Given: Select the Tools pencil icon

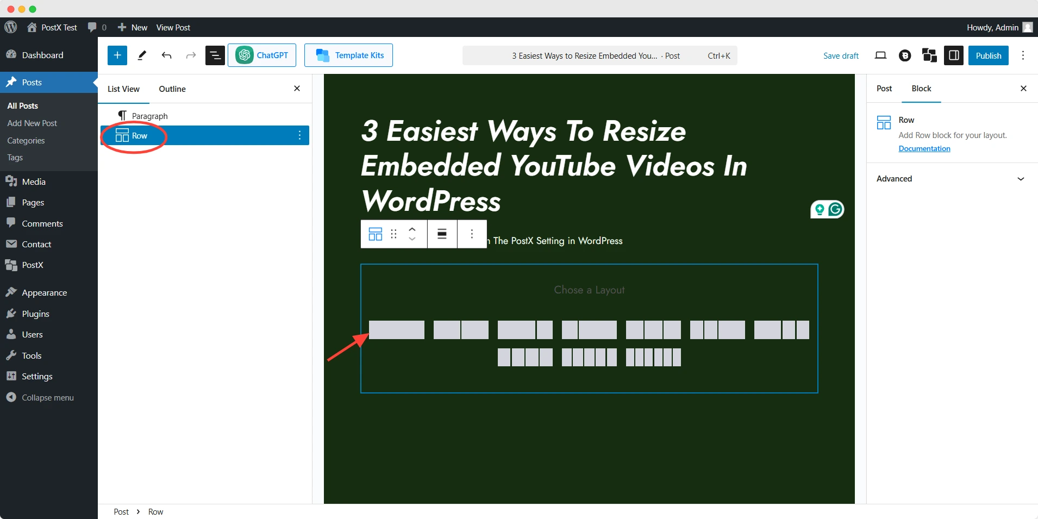Looking at the screenshot, I should pyautogui.click(x=142, y=55).
